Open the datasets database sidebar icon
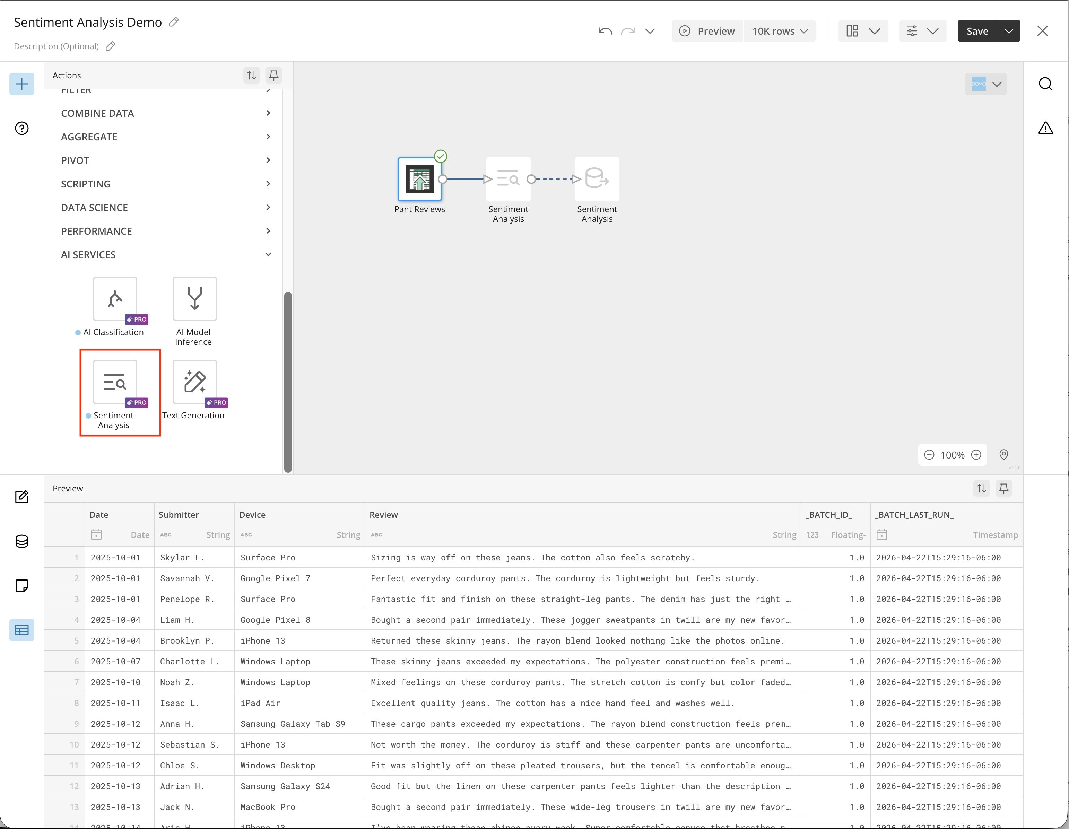The width and height of the screenshot is (1069, 829). tap(22, 541)
